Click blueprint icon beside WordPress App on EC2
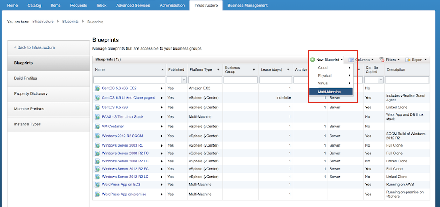The image size is (440, 207). tap(97, 185)
